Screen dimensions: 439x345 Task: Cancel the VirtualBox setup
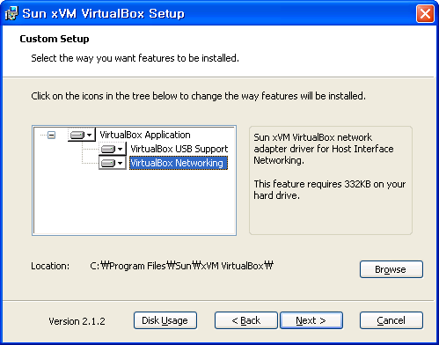coord(391,320)
